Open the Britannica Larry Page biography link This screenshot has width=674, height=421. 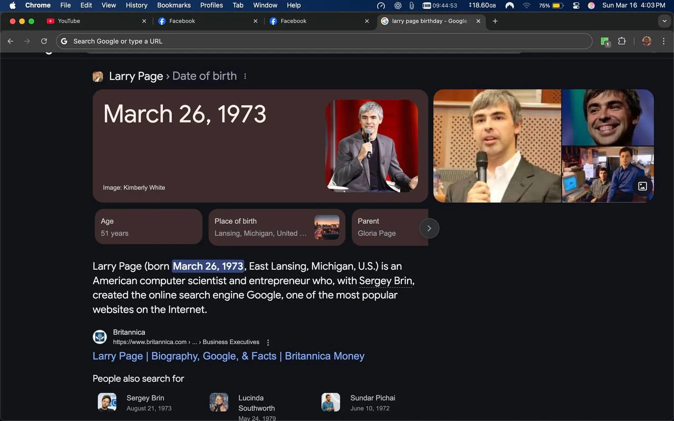tap(228, 356)
